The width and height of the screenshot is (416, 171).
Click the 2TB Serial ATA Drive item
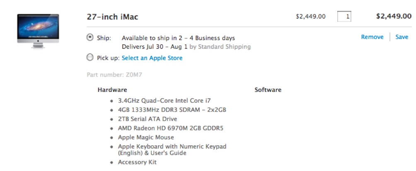(148, 119)
